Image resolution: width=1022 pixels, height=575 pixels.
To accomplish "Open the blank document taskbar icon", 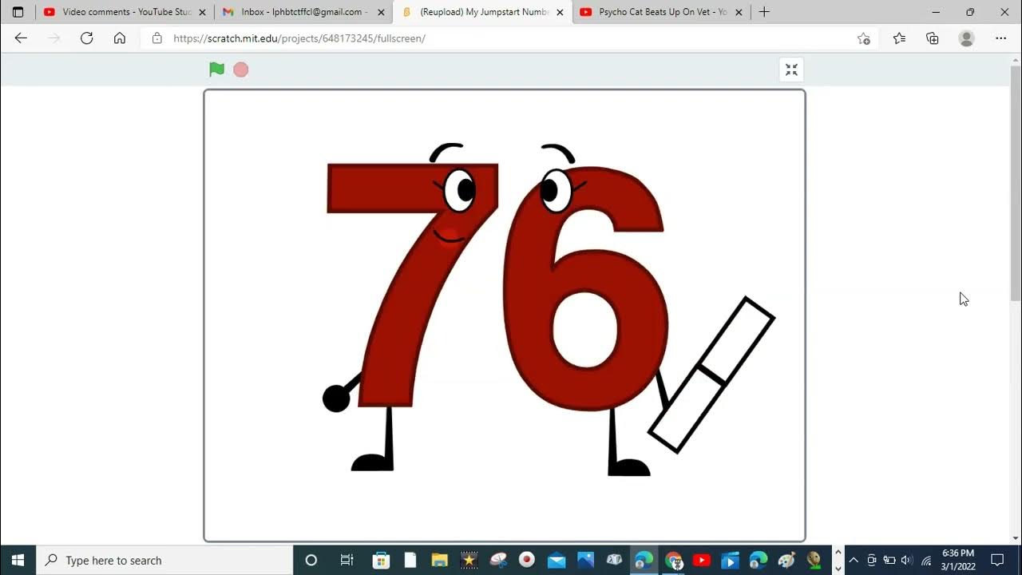I will (x=410, y=560).
